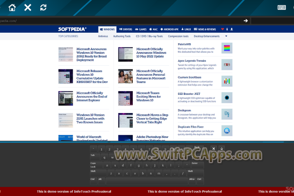
Task: Tap the letter m key on virtual keyboard
Action: tap(159, 173)
